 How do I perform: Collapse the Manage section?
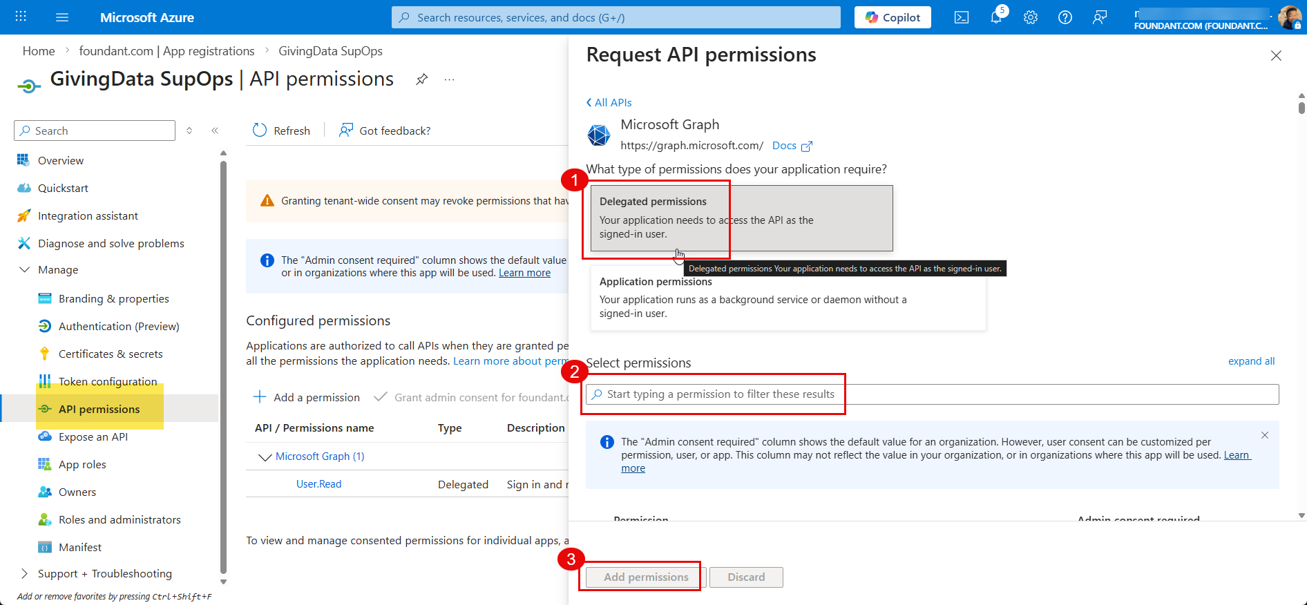pos(25,269)
